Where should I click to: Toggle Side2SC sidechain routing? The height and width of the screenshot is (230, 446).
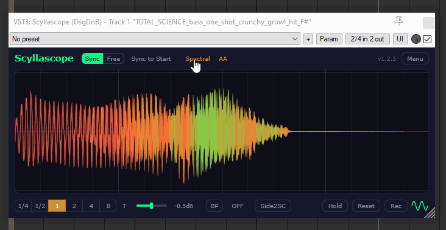pos(273,206)
